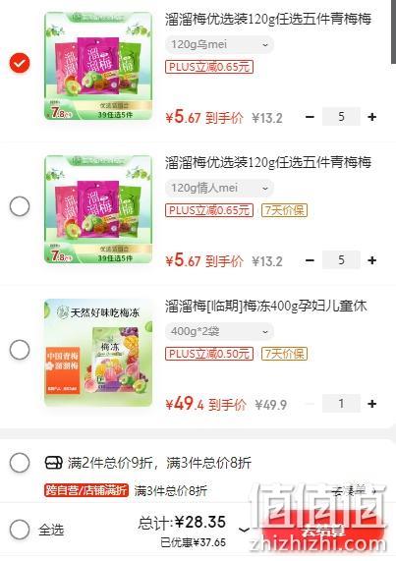Click the 跨自营/店铺满折 promotion tag
Image resolution: width=396 pixels, height=561 pixels.
86,490
